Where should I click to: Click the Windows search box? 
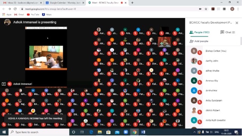pyautogui.click(x=39, y=132)
